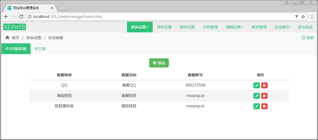Click the 客服账号 column header
This screenshot has height=140, width=318.
195,75
